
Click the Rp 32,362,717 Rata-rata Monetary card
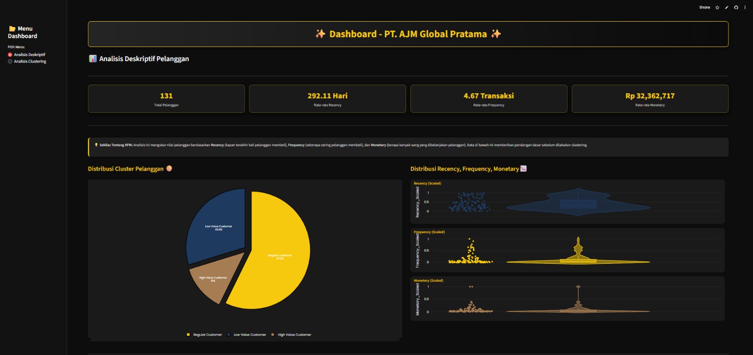[650, 99]
